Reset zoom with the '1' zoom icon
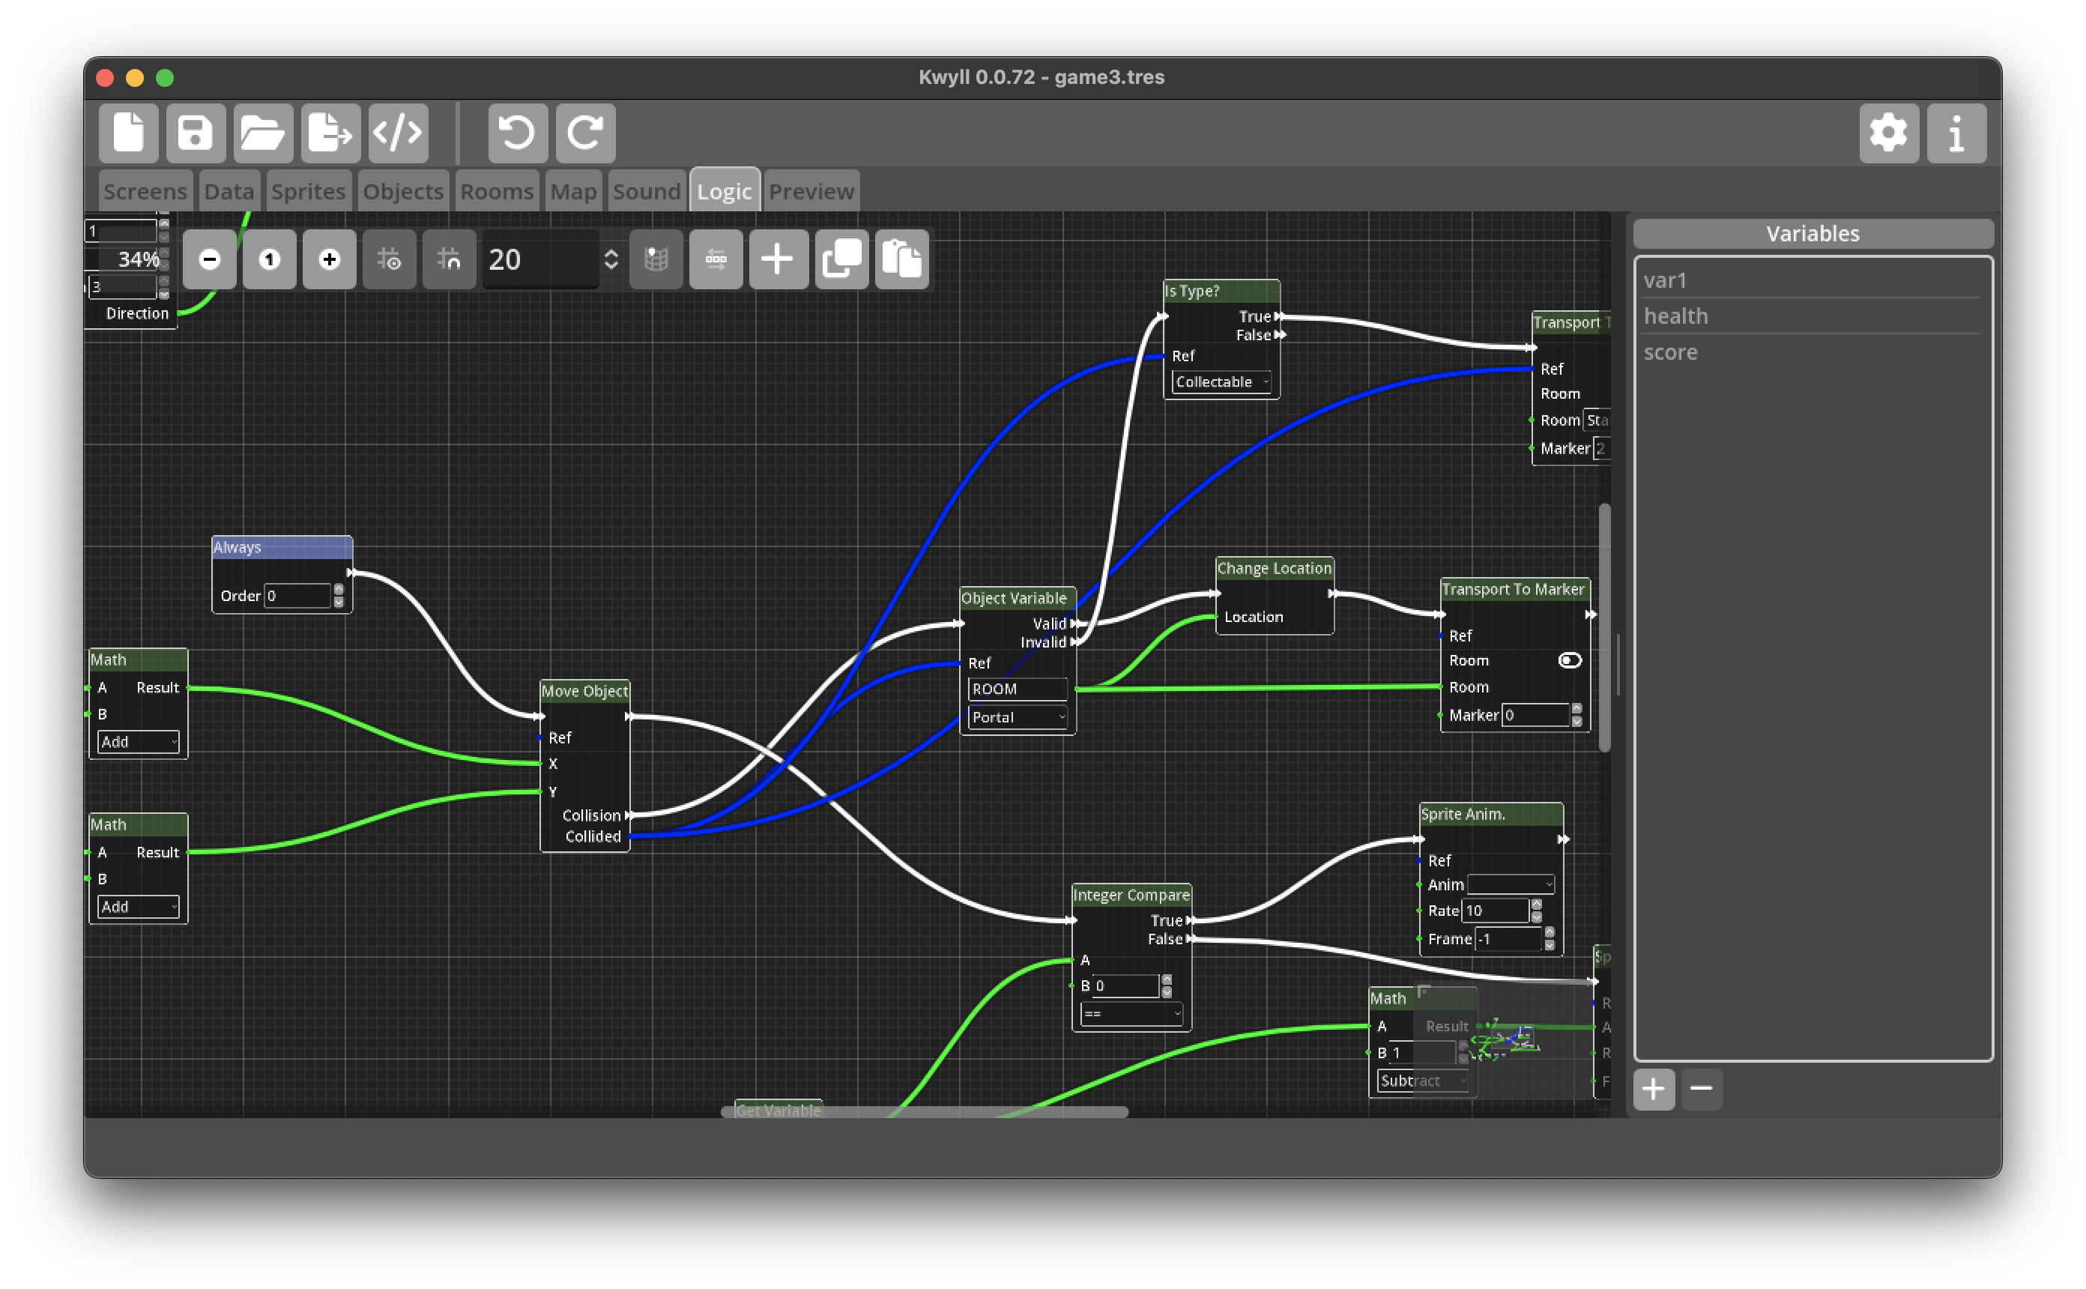This screenshot has height=1289, width=2086. pyautogui.click(x=269, y=259)
